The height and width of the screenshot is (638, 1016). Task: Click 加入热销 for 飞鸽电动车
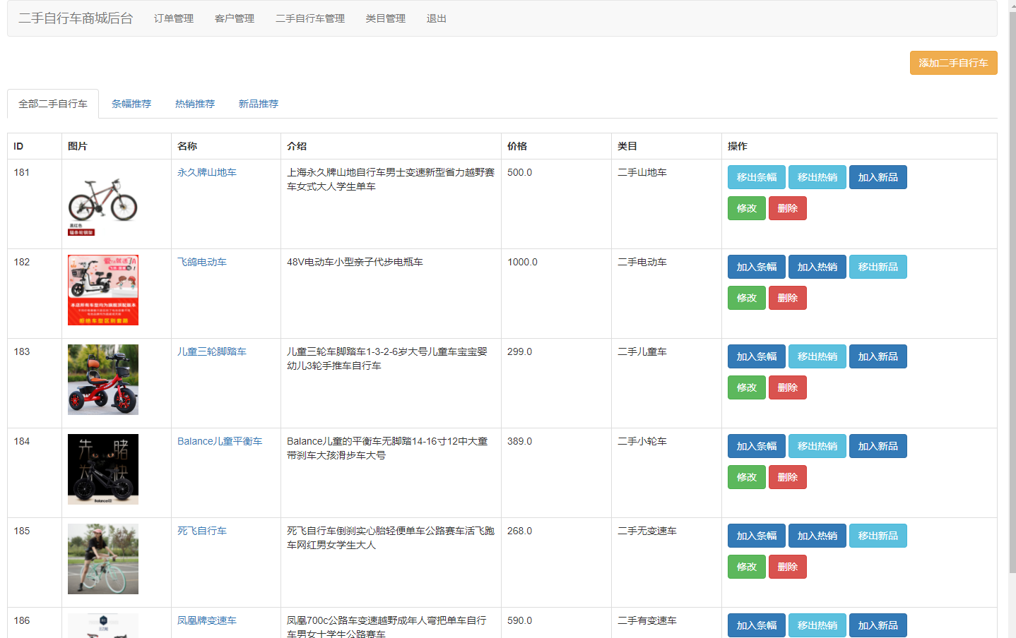[817, 267]
